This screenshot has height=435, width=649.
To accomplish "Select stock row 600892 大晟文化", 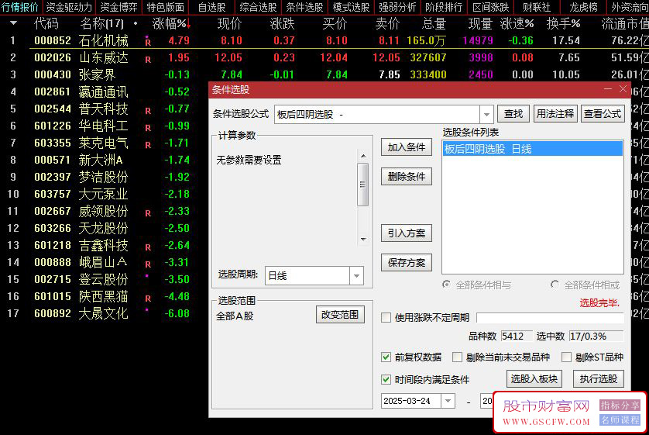I will 105,313.
